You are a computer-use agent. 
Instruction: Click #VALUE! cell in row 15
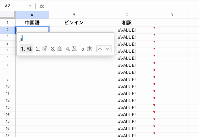(127, 121)
